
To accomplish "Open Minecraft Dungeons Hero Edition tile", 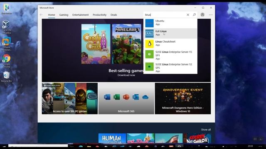I will [183, 99].
